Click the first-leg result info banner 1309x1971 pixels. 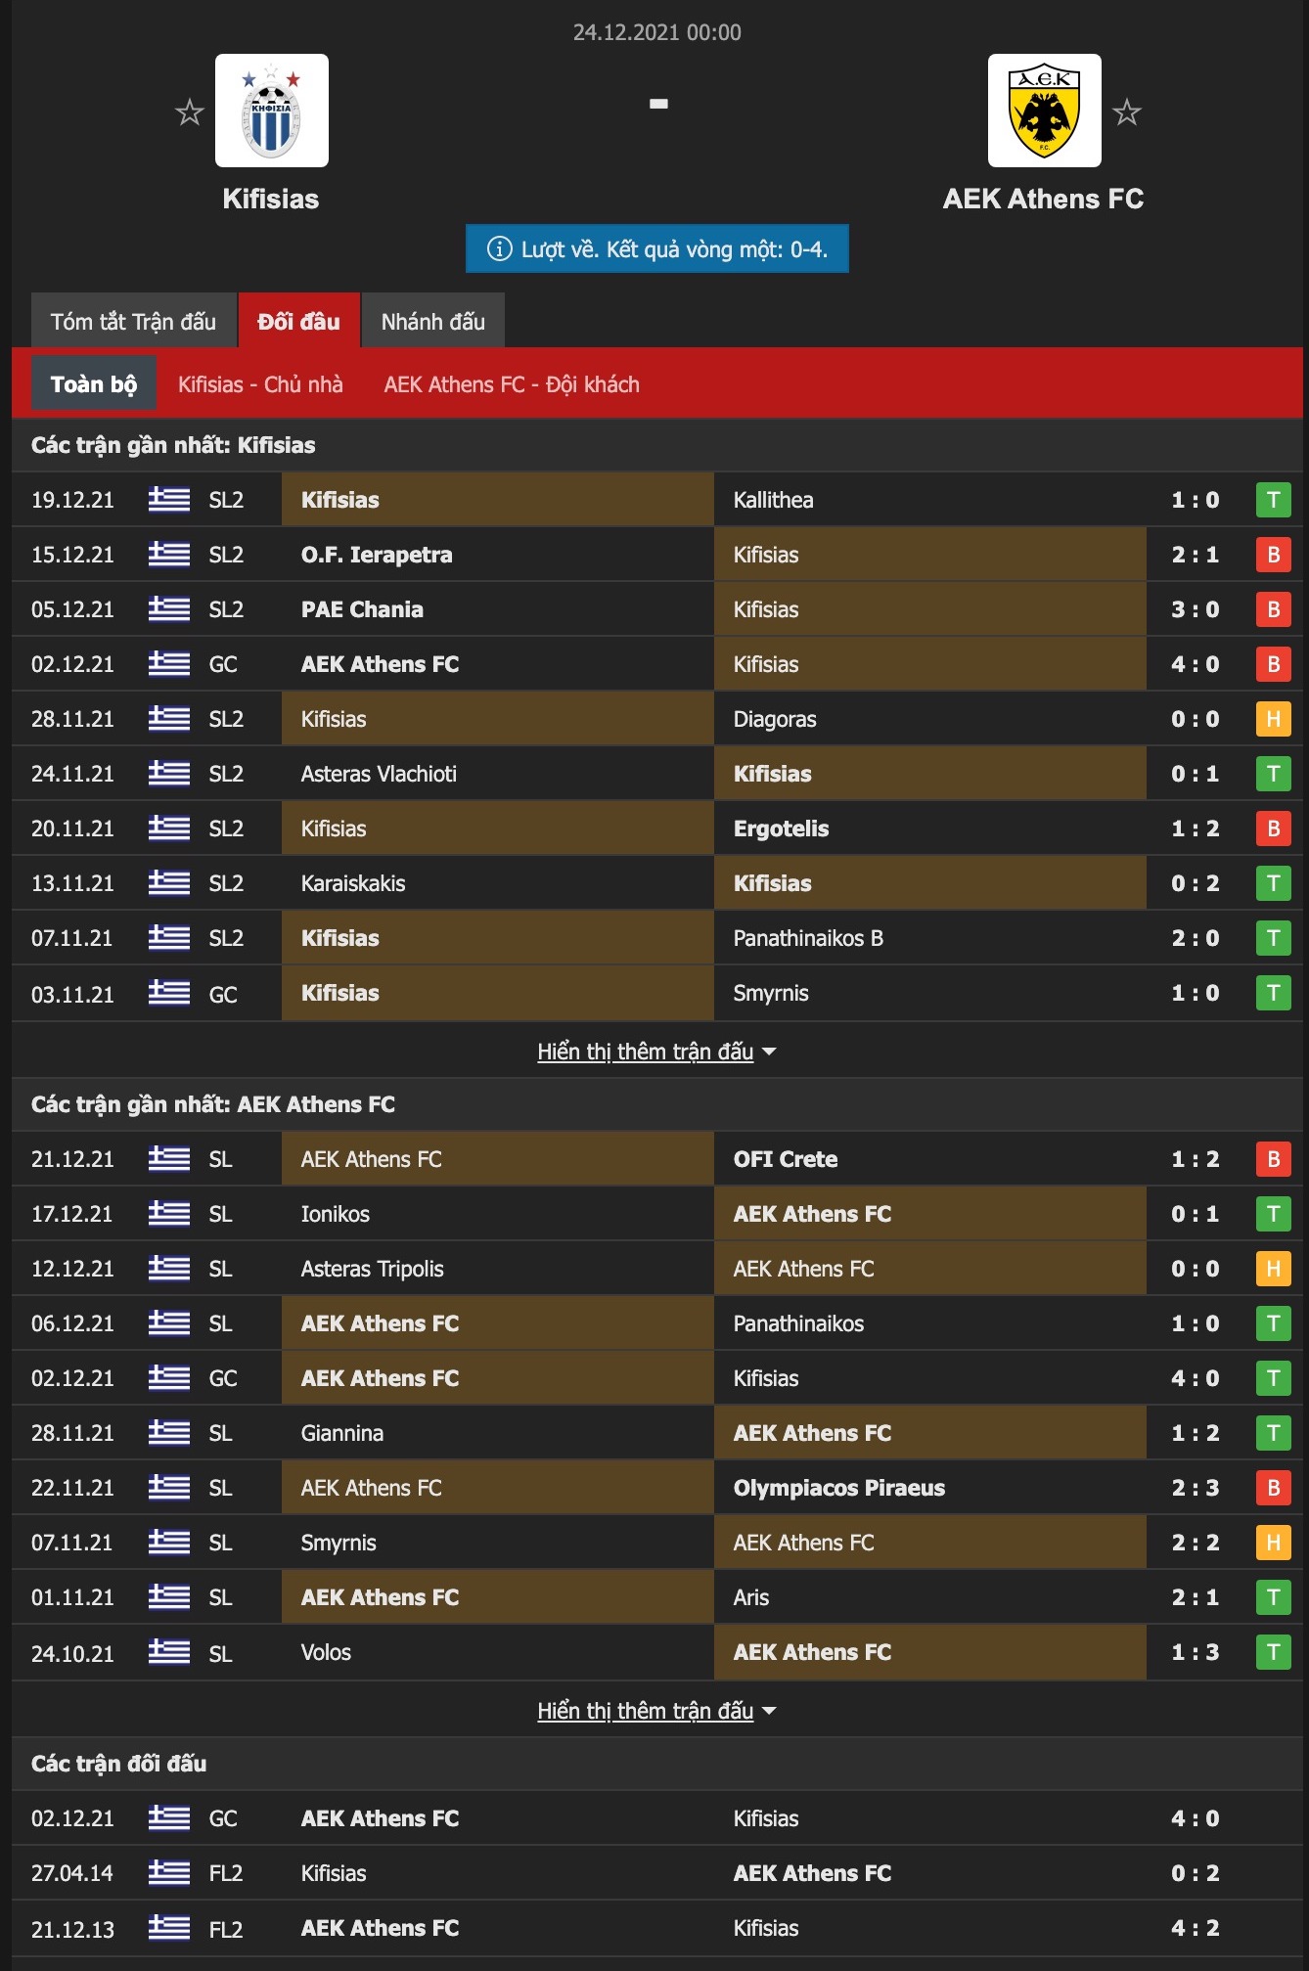click(x=657, y=248)
